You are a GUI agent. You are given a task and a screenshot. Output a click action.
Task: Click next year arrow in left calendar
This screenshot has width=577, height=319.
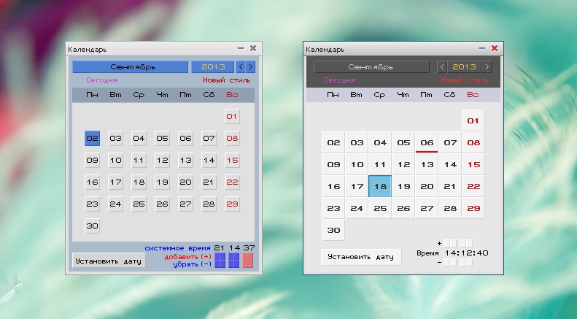tap(251, 67)
